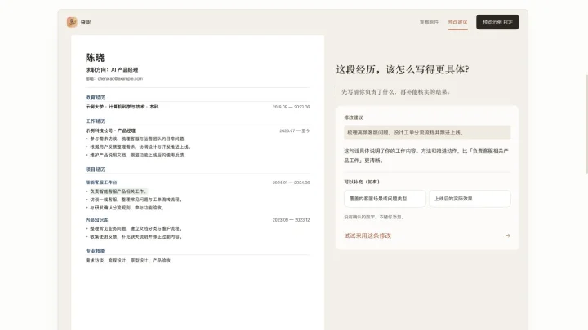Click the 项目经历 section heading
This screenshot has height=330, width=588.
click(x=96, y=169)
